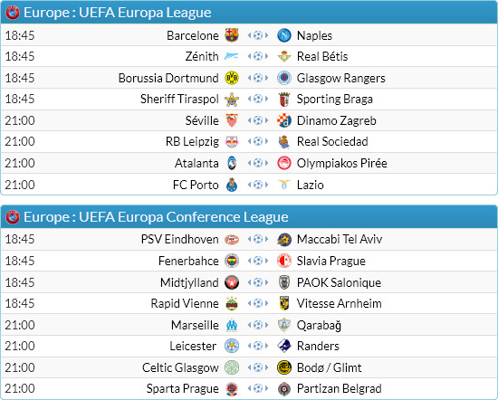Open the UEFA Europa Conference League header
498x400 pixels.
click(x=249, y=217)
